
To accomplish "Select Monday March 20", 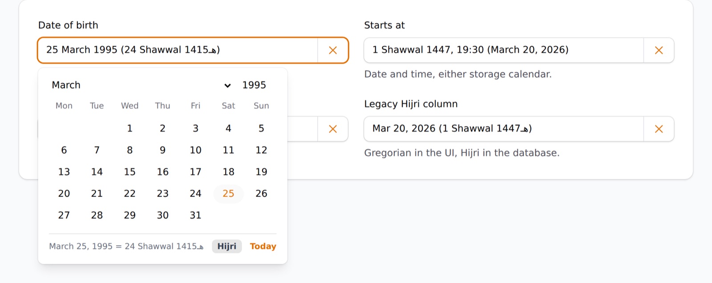I will pyautogui.click(x=64, y=194).
